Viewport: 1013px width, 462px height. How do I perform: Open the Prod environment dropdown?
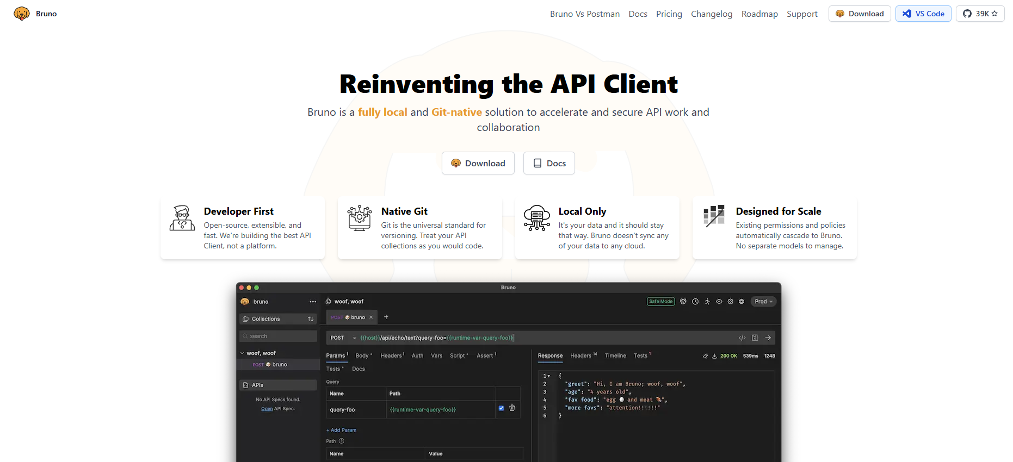click(x=763, y=302)
